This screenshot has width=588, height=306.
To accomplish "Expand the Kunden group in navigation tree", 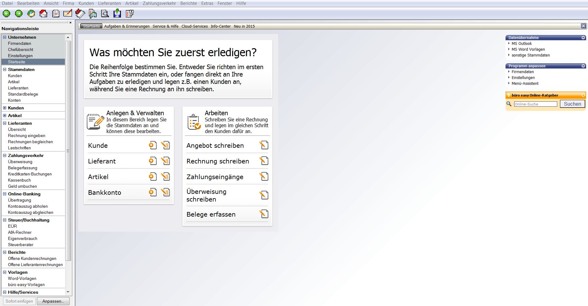I will point(5,108).
